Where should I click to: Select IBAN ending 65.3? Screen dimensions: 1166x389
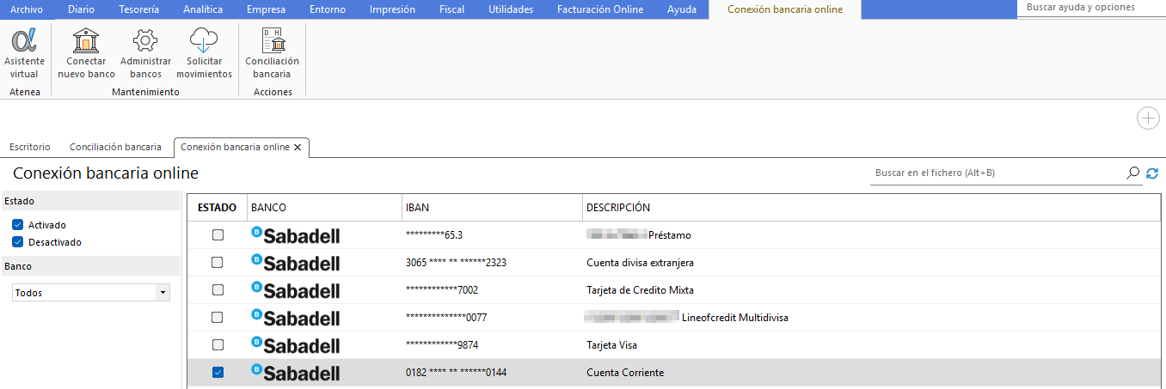point(433,235)
